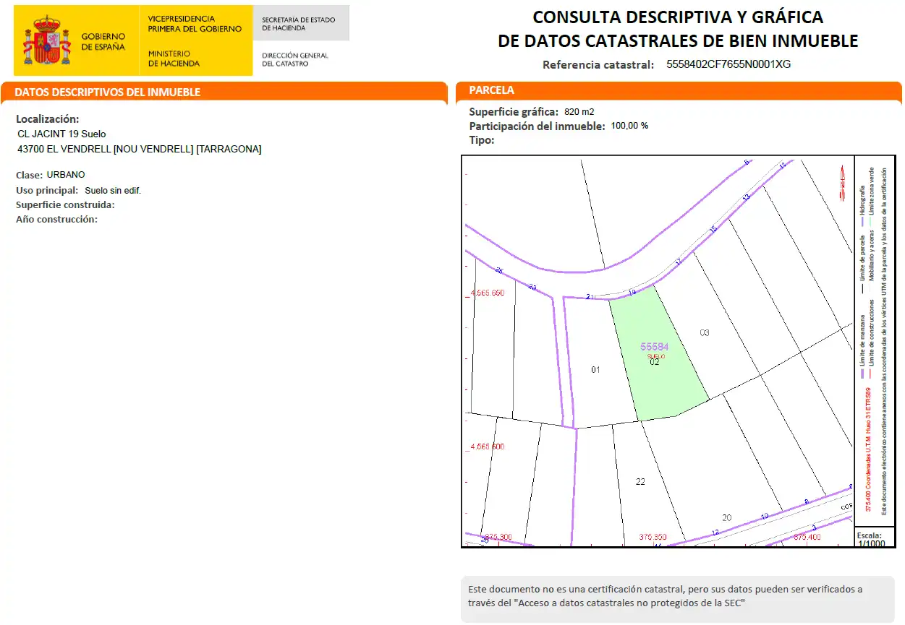Click the 'SECRETARÍA DE ESTADO DE HACIENDA' box
905x625 pixels.
tap(301, 23)
